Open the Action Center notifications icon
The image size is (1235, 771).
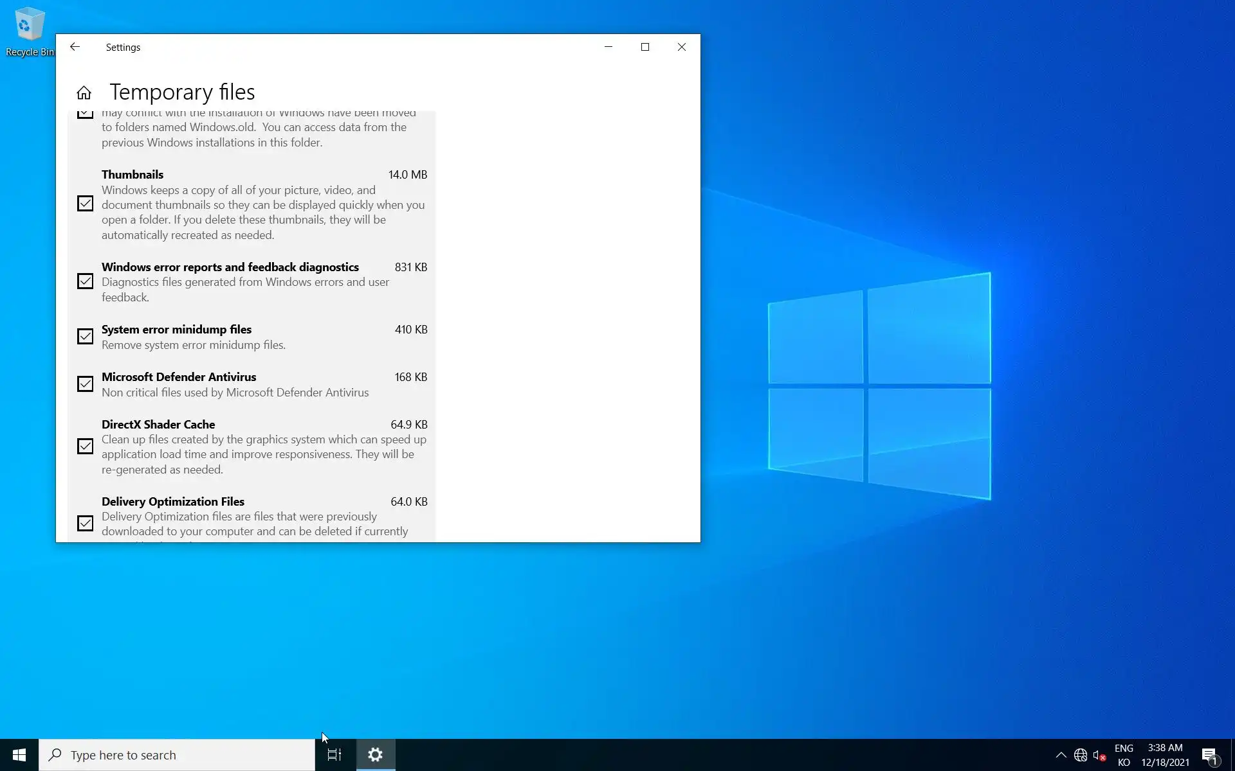1209,756
